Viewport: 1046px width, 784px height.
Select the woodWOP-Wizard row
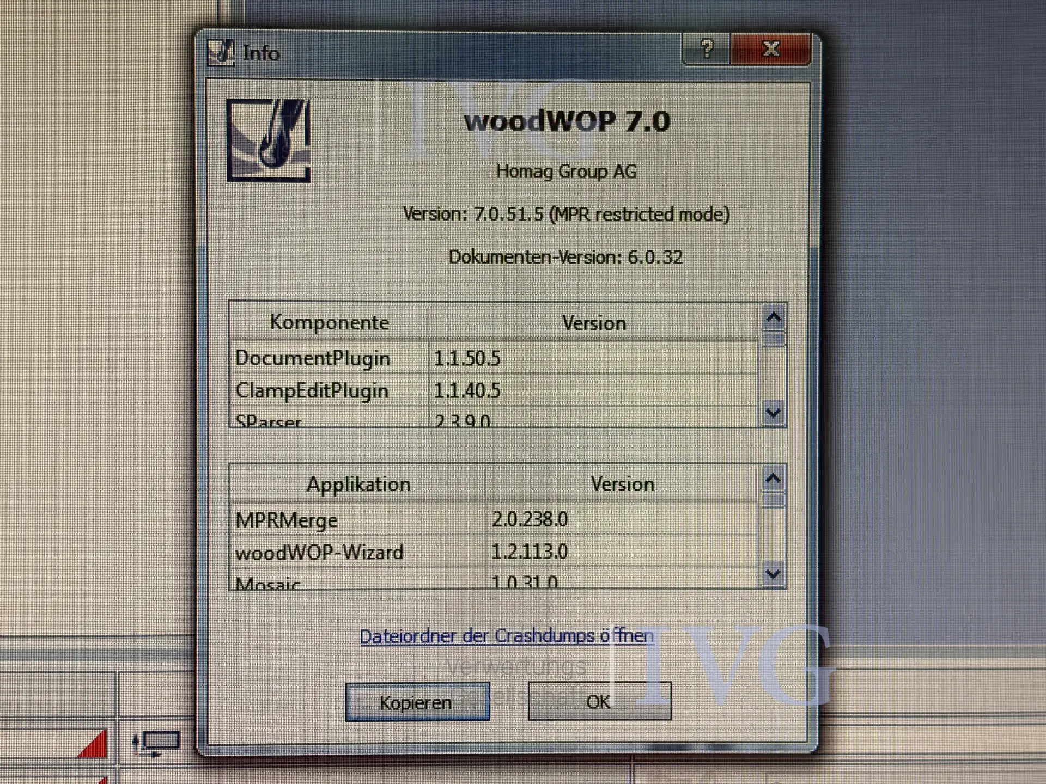tap(494, 552)
